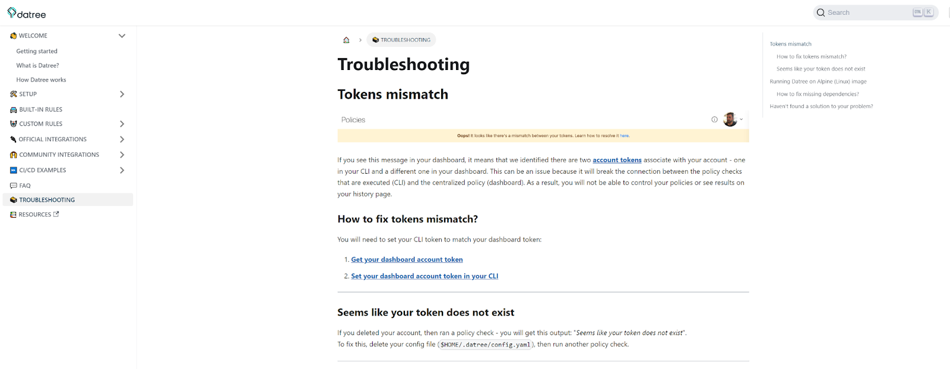
Task: Click the Built-in Rules icon
Action: (13, 110)
